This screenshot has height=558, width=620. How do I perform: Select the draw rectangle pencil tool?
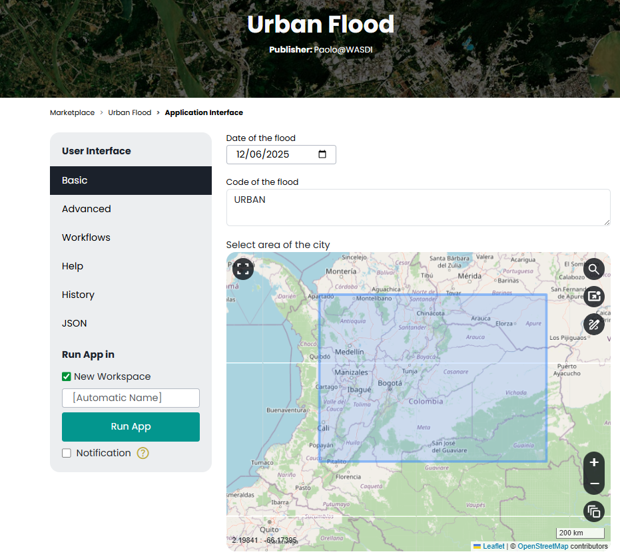pos(594,325)
